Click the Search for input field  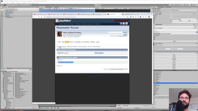point(79,53)
